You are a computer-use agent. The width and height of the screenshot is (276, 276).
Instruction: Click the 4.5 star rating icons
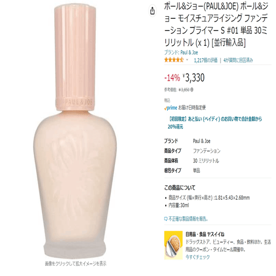pyautogui.click(x=174, y=60)
